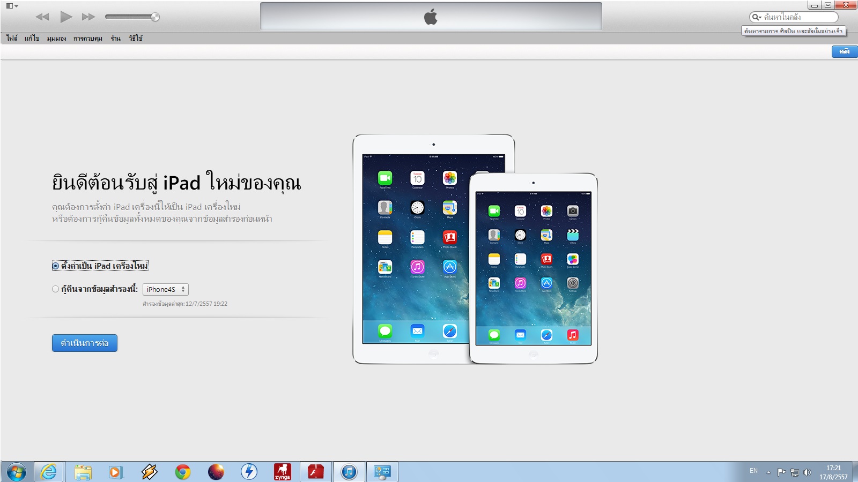Viewport: 858px width, 482px height.
Task: Minimize the iTunes window
Action: click(x=814, y=5)
